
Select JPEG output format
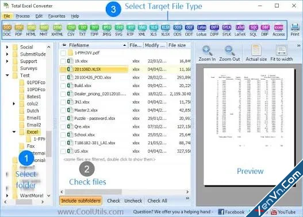(107, 30)
